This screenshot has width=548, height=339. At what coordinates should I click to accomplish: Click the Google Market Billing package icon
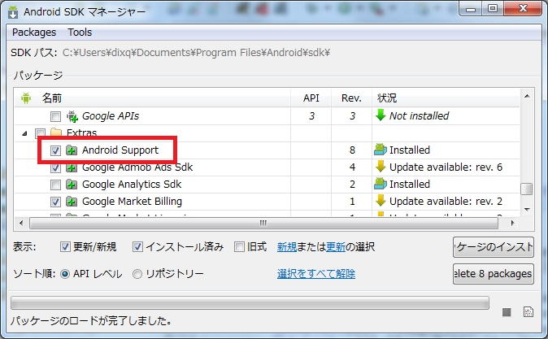point(72,202)
